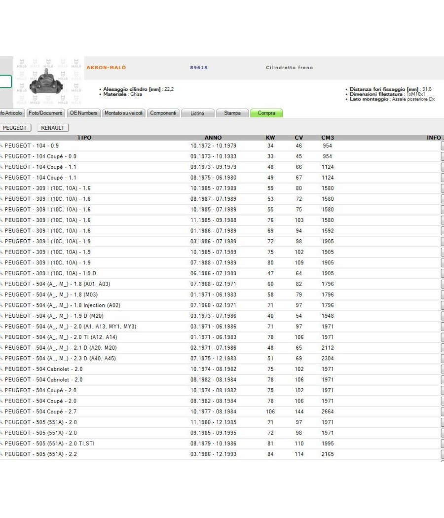Viewport: 444px width, 518px height.
Task: Sort by the TIPO column header
Action: tap(84, 138)
